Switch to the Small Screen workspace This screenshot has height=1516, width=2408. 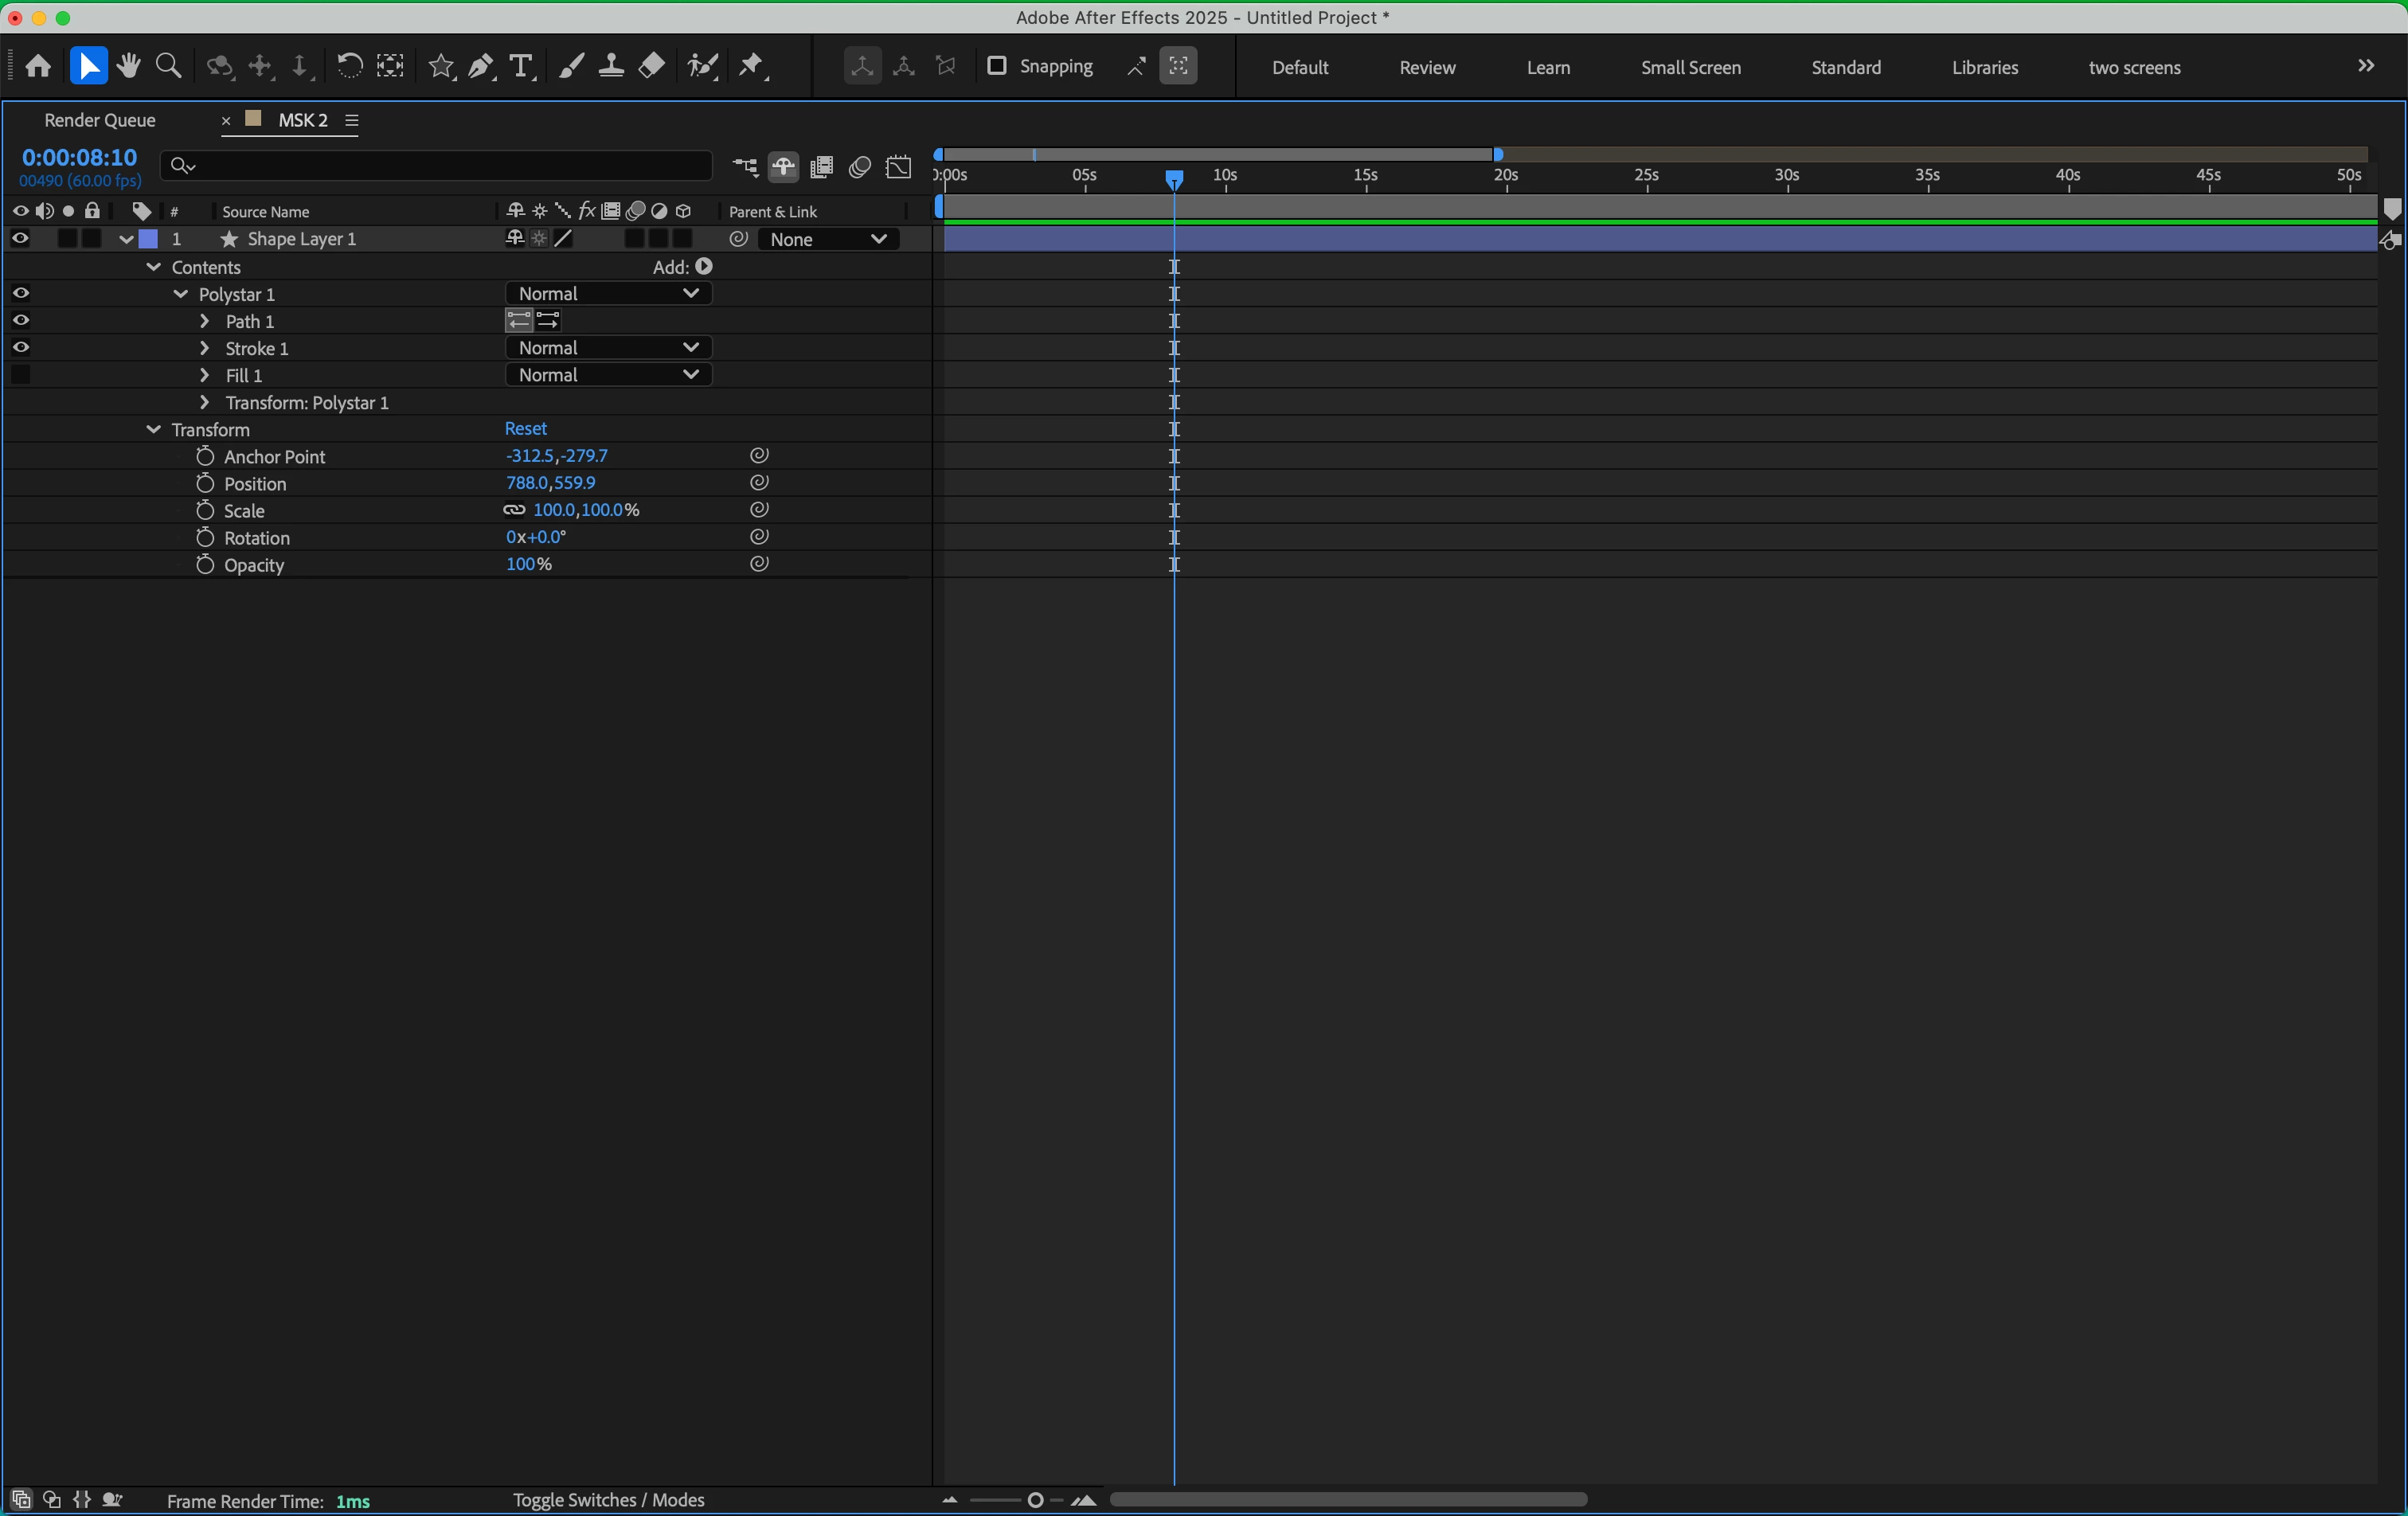(x=1690, y=67)
